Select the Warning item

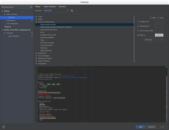pos(43,48)
